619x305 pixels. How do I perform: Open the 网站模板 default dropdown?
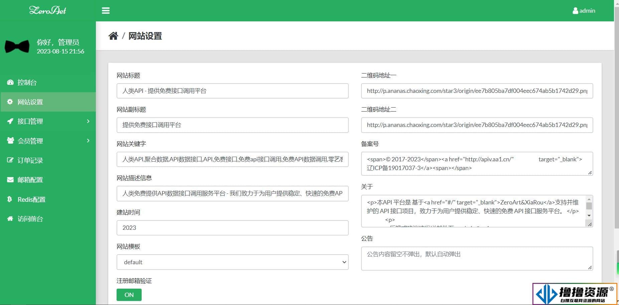point(233,262)
